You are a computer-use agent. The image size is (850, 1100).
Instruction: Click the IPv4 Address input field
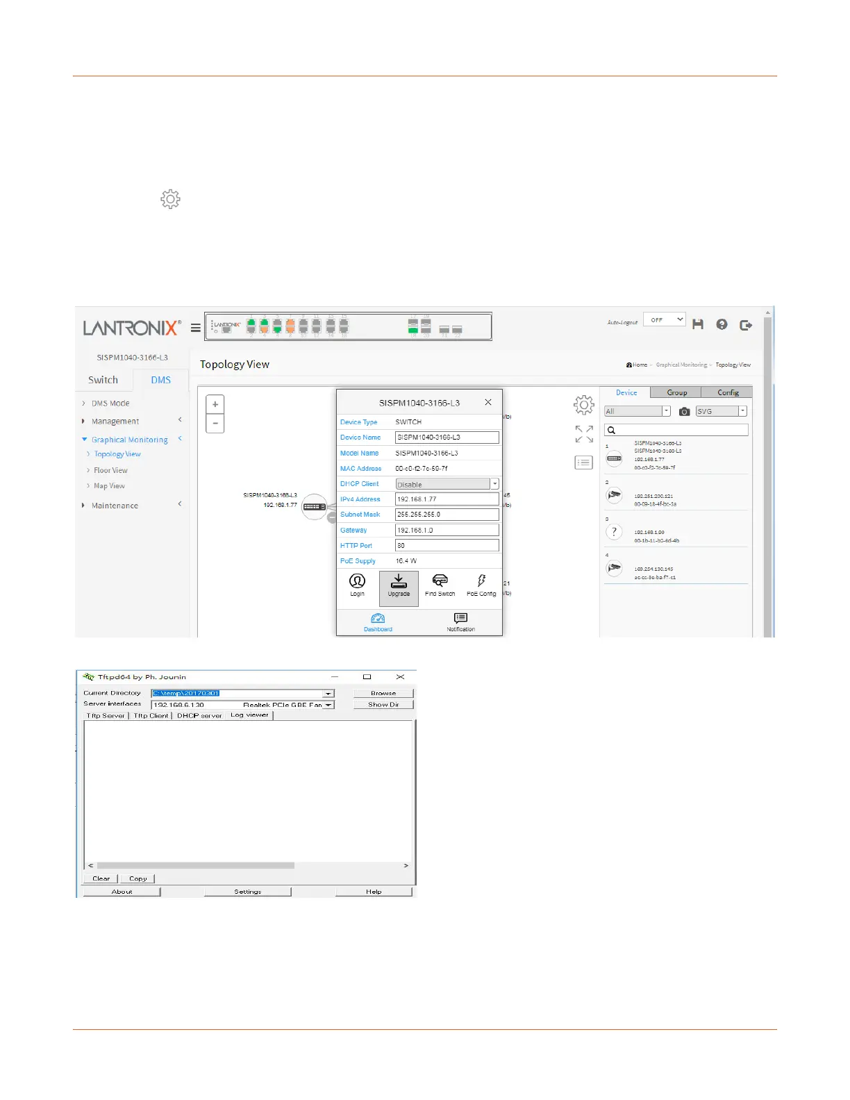pos(447,499)
